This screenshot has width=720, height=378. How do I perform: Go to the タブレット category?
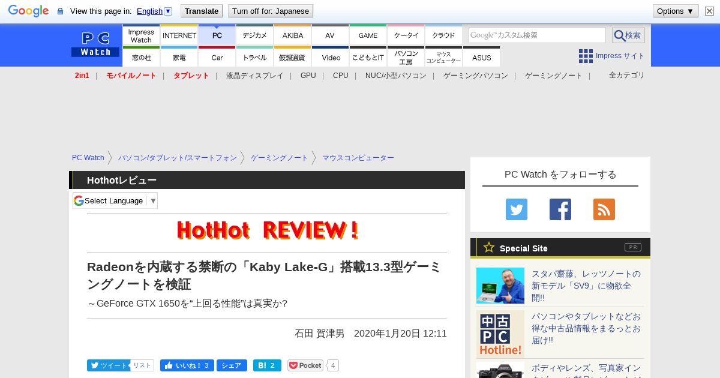pyautogui.click(x=191, y=76)
